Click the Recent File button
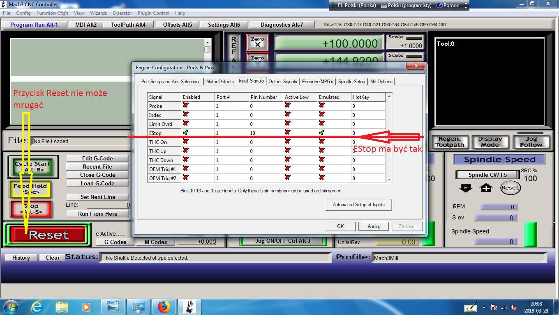 [x=97, y=167]
